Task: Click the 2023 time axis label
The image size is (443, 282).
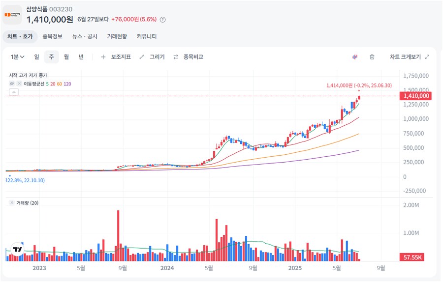Action: click(39, 268)
